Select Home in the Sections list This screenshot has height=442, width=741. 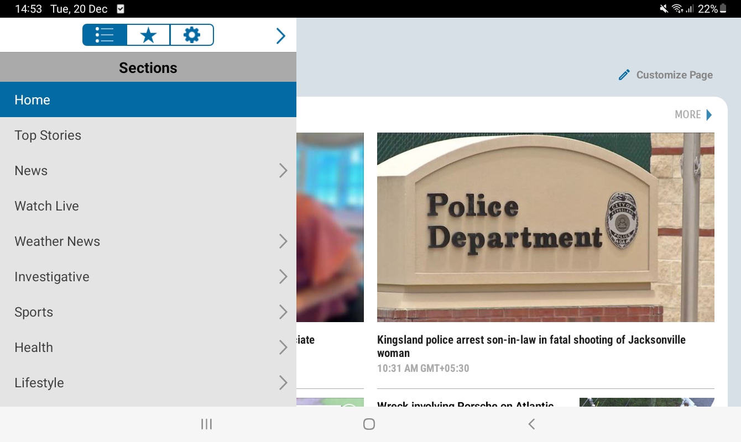tap(148, 99)
